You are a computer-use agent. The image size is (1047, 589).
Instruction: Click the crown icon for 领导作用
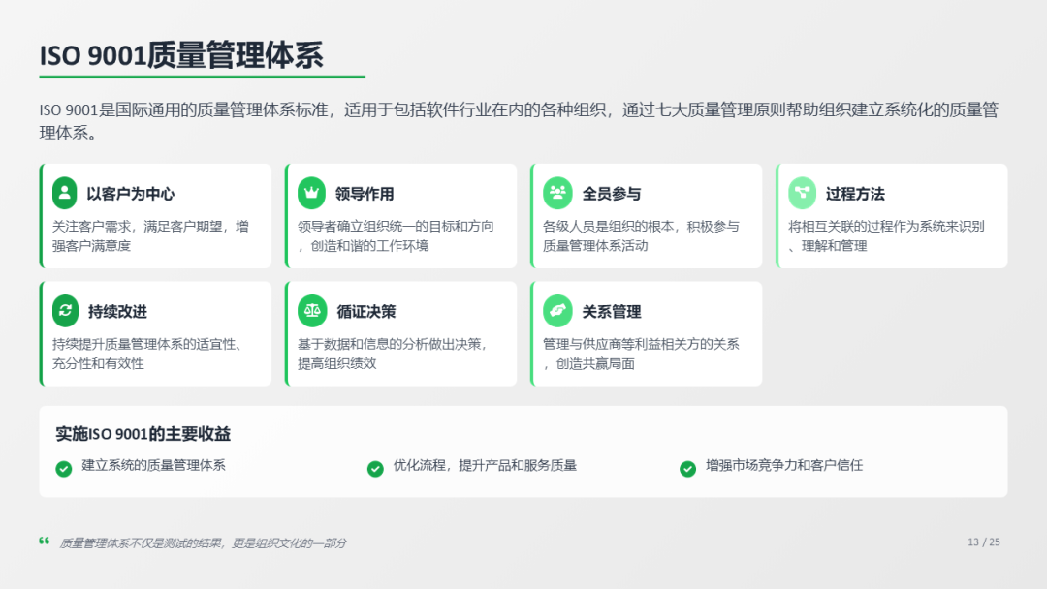(312, 193)
